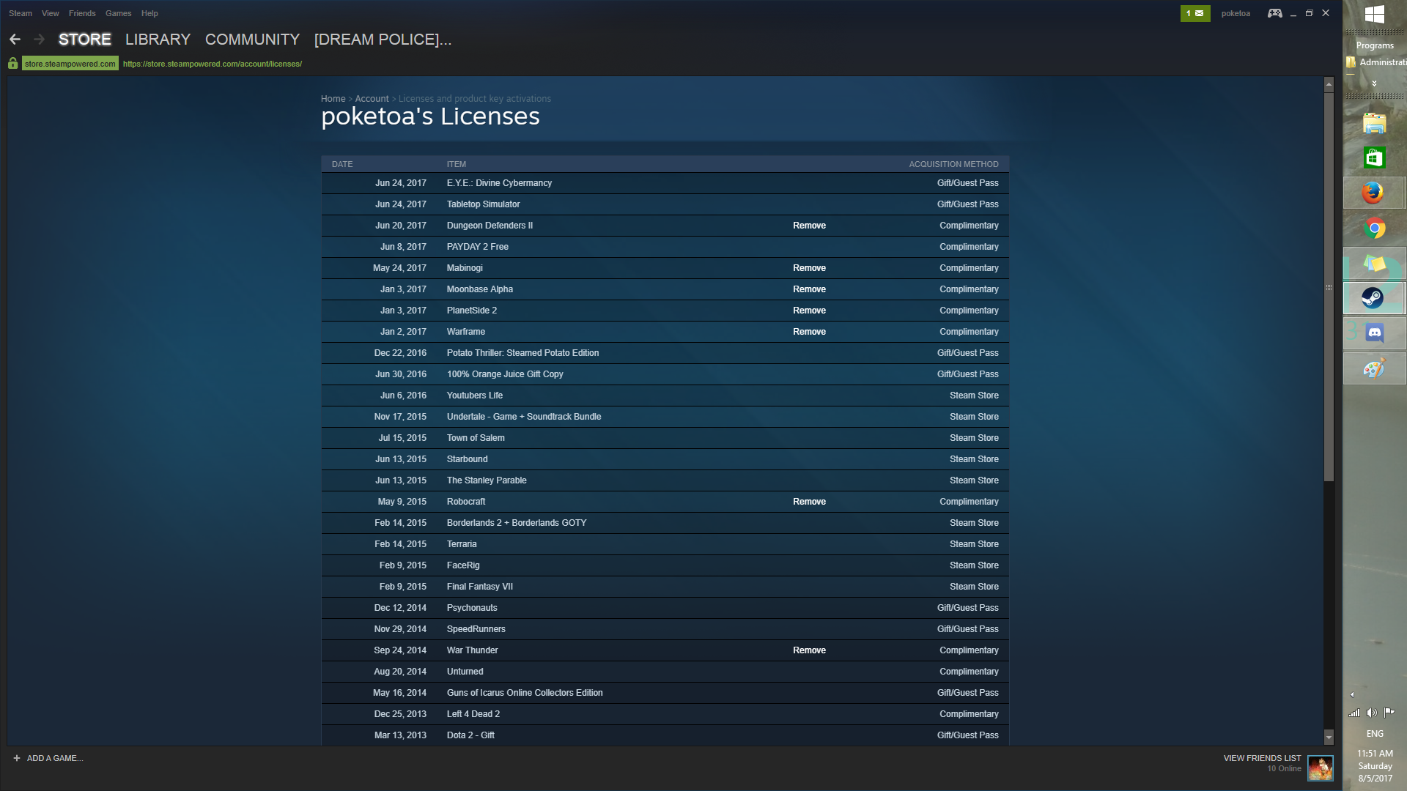This screenshot has width=1407, height=791.
Task: Launch Big Picture mode controller icon
Action: pos(1275,13)
